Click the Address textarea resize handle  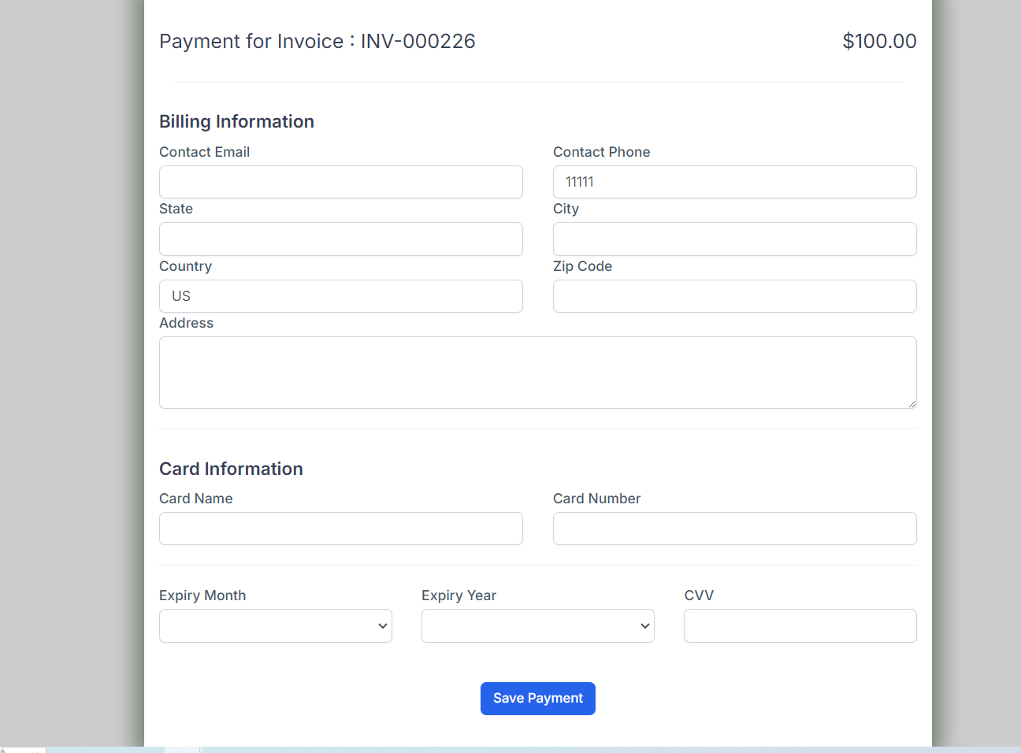(912, 404)
